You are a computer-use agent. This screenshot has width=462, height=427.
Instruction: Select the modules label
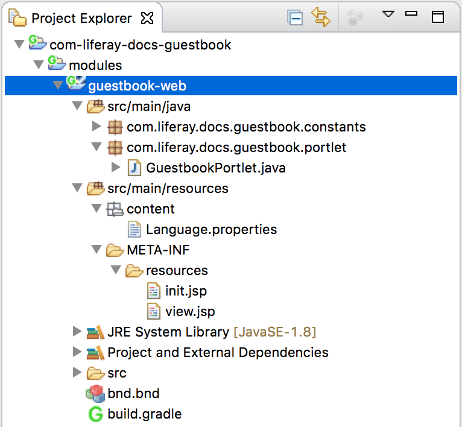pos(95,65)
